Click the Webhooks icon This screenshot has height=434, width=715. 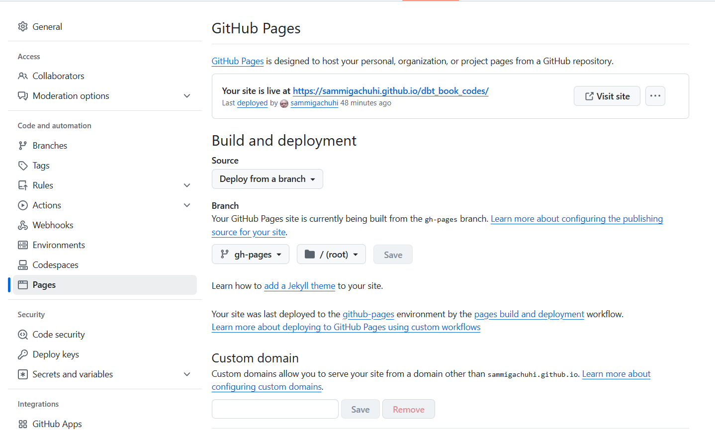click(23, 225)
